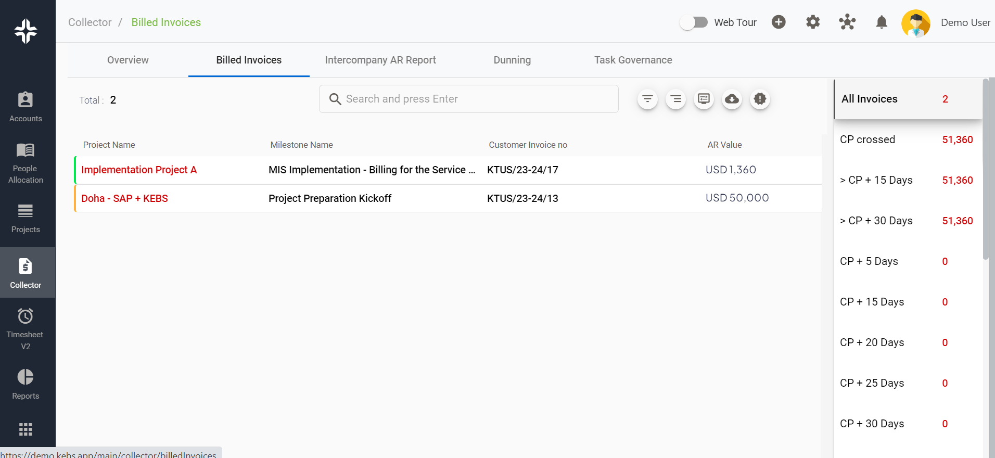The image size is (995, 458).
Task: Open the settings gear icon
Action: tap(812, 22)
